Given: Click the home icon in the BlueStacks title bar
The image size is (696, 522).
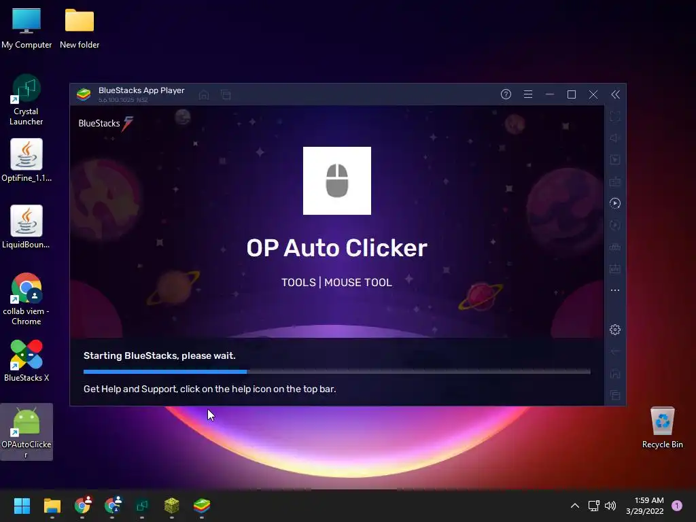Looking at the screenshot, I should 204,94.
